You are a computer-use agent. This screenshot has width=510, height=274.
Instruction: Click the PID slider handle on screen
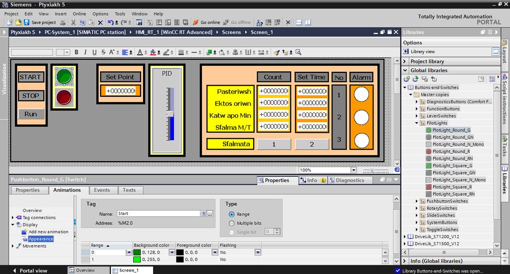(170, 114)
